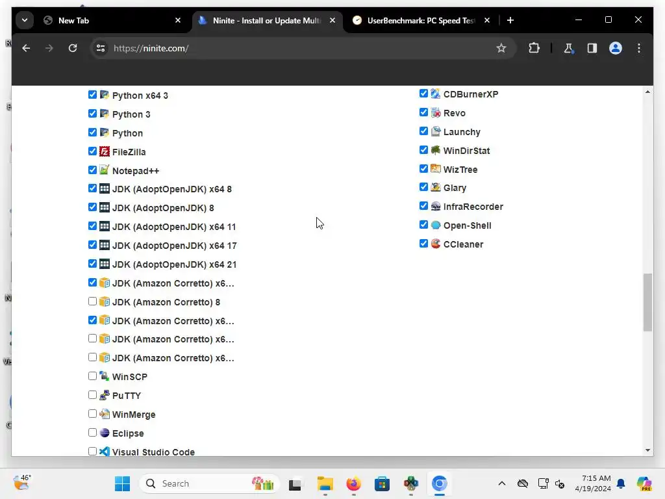Toggle the Chrome side panel icon
This screenshot has width=665, height=499.
pos(592,48)
